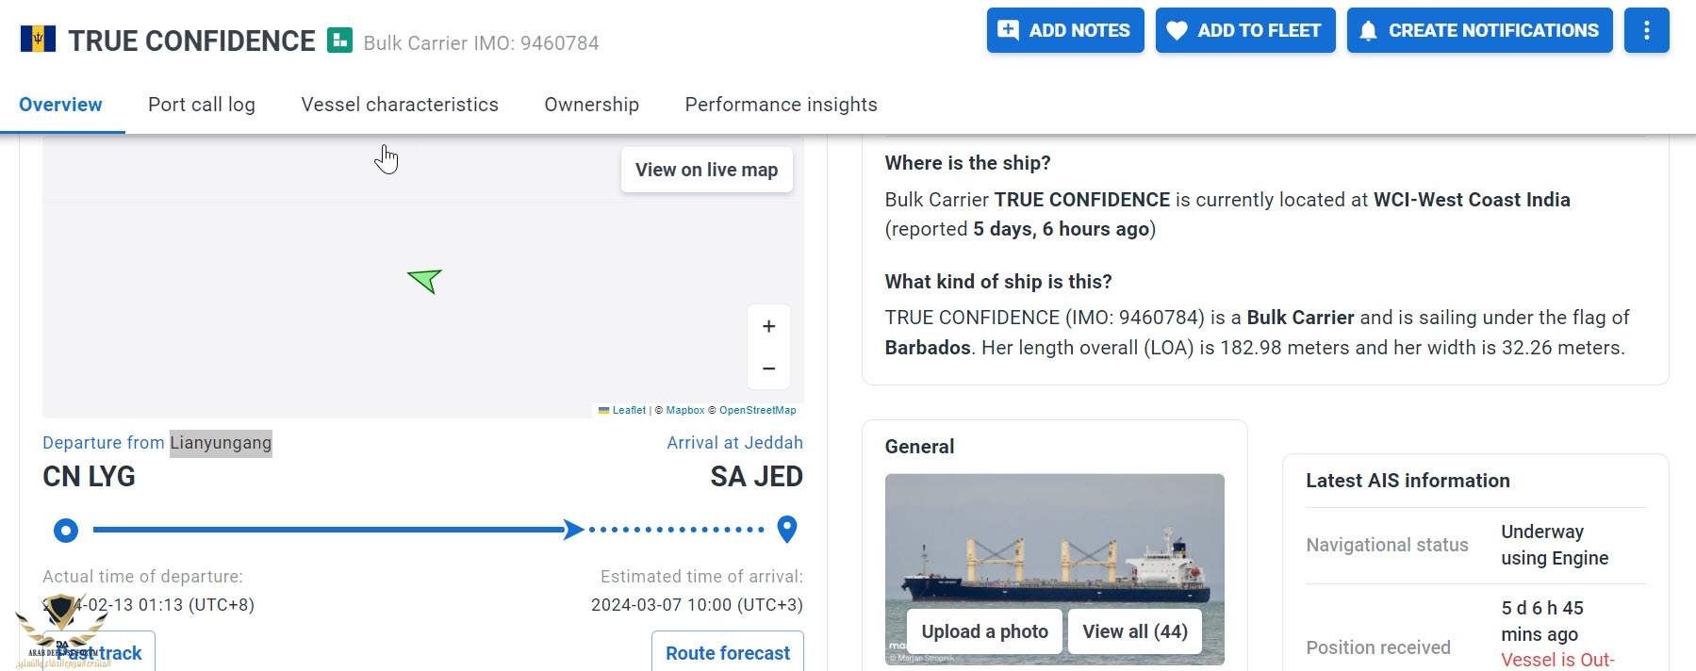This screenshot has width=1696, height=671.
Task: Click the green ship arrow on map
Action: 425,280
